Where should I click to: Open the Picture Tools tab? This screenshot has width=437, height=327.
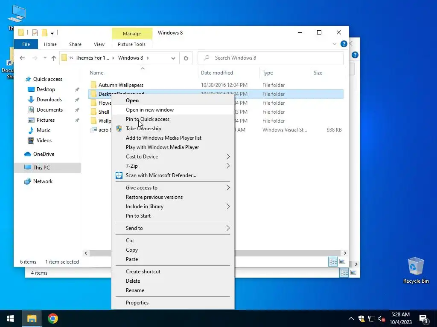click(x=131, y=44)
